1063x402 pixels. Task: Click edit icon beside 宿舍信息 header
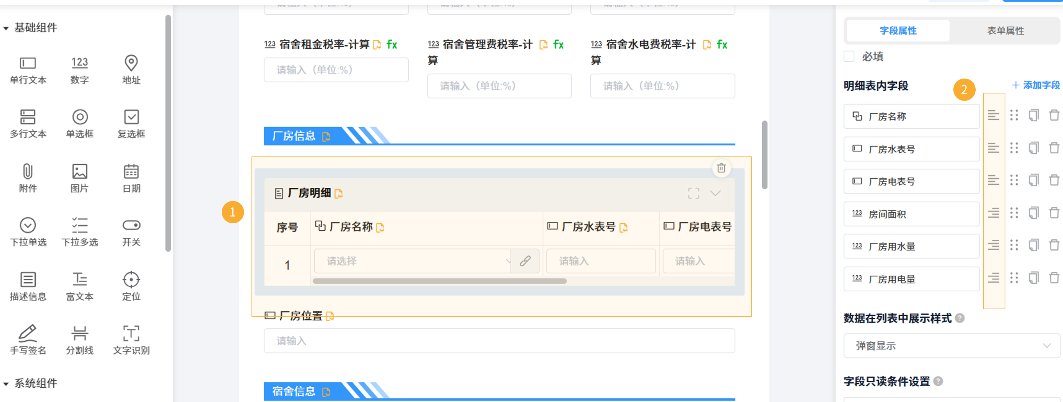click(326, 392)
